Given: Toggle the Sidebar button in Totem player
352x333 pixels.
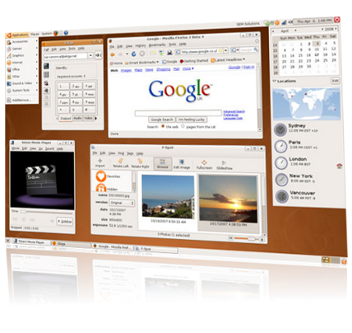Looking at the screenshot, I should pos(65,222).
